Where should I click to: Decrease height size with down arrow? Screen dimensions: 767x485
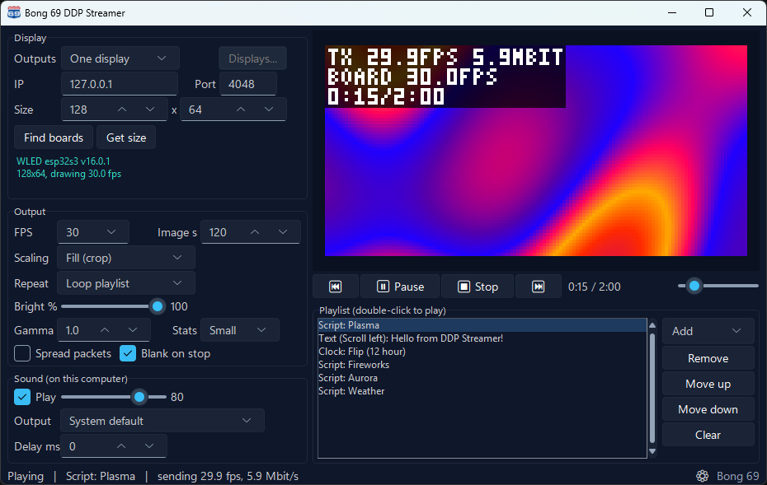click(x=269, y=110)
